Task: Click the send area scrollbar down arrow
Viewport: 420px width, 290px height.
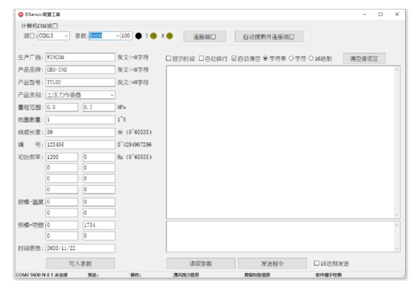Action: 397,249
